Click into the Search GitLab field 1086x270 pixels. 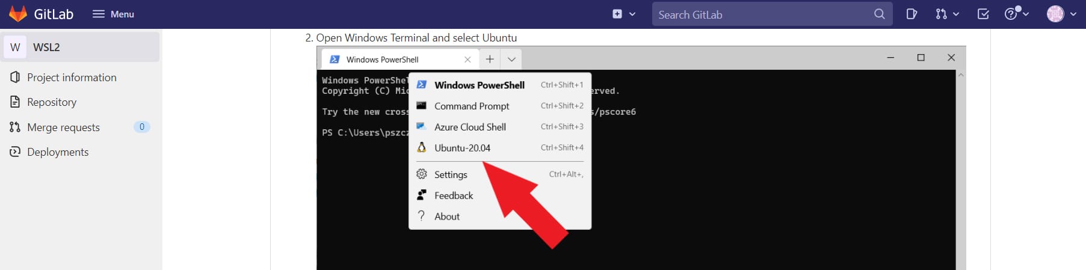761,14
